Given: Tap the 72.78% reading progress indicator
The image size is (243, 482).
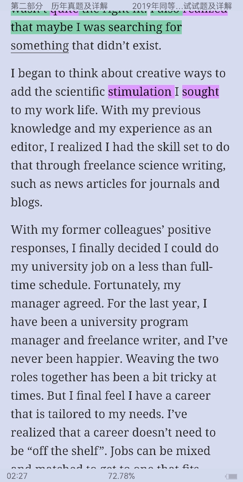Looking at the screenshot, I should pos(121,476).
